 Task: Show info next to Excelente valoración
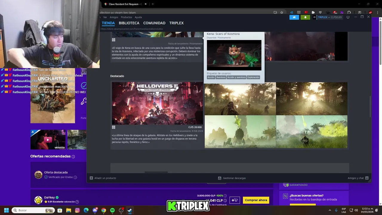point(77,202)
